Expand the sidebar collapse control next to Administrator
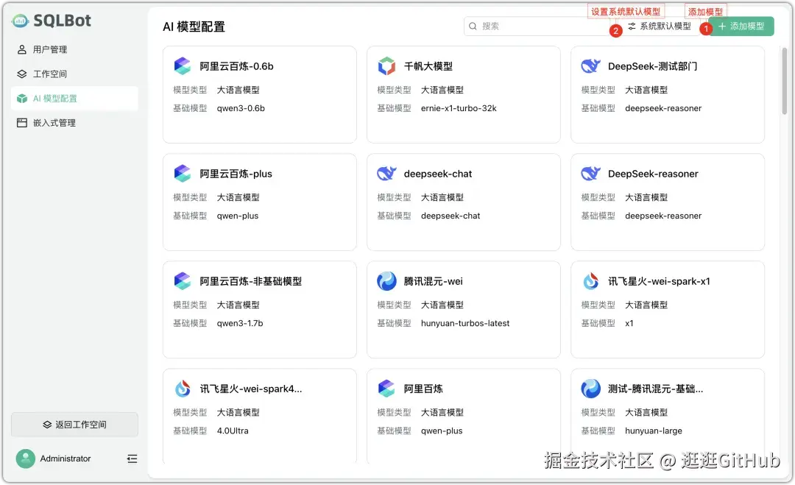The image size is (795, 485). [x=132, y=459]
